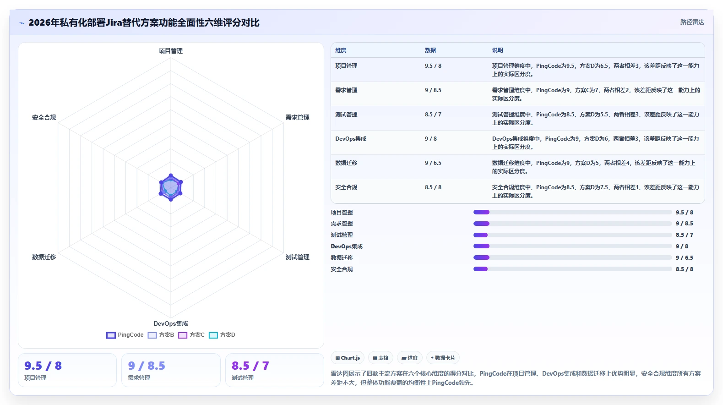
Task: Click radar axis label DevOps集成
Action: (x=171, y=324)
